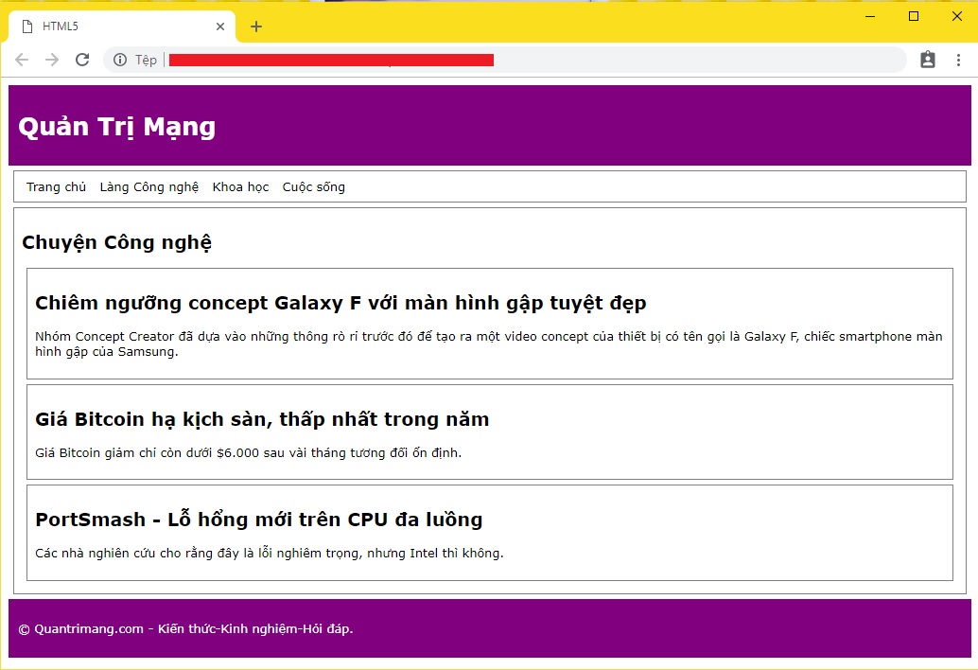Open the Trang chủ menu item

point(56,186)
